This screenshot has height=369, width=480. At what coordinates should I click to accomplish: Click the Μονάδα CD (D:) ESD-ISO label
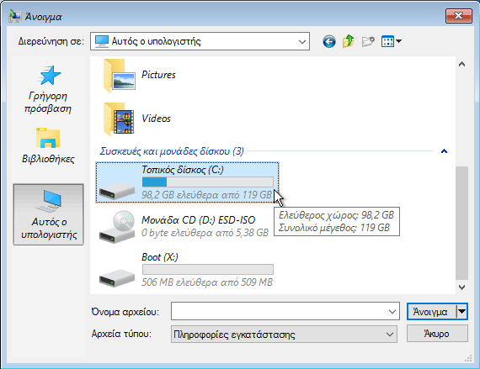pos(199,220)
